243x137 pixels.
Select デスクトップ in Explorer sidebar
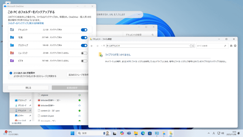tap(22, 100)
